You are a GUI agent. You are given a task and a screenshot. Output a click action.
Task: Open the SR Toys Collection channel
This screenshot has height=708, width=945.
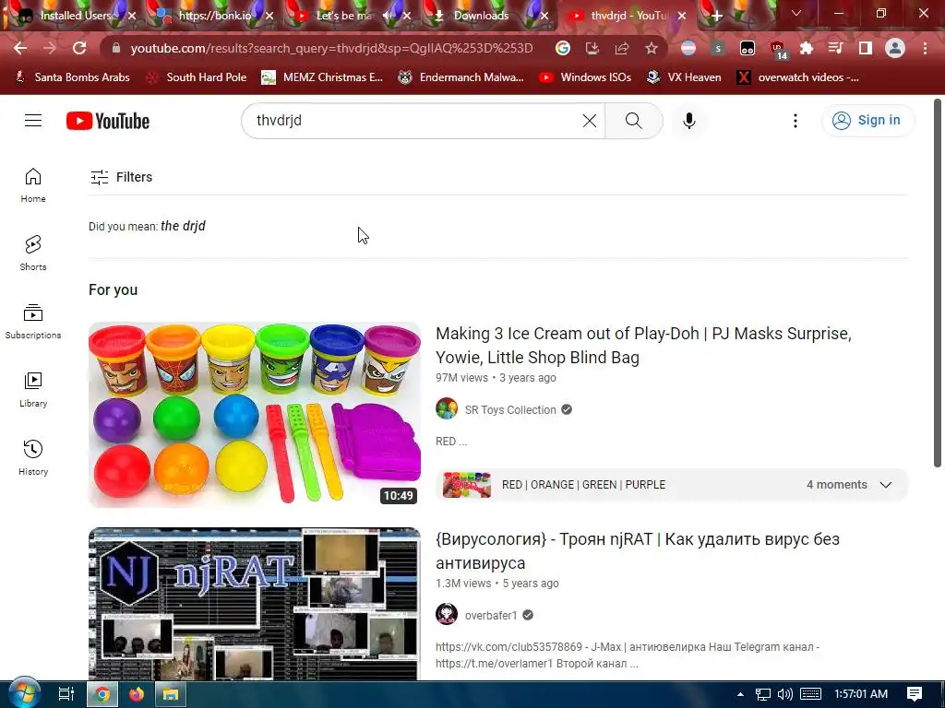(x=510, y=410)
